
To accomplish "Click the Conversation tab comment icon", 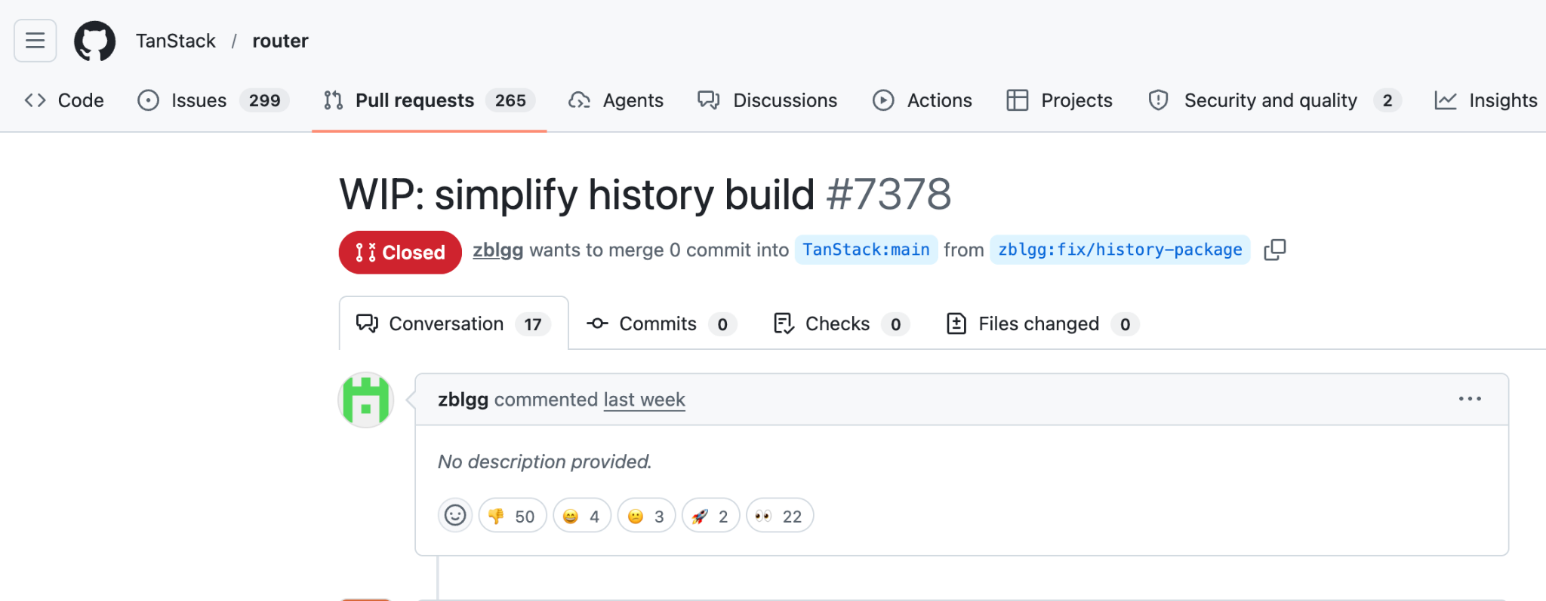I will click(367, 323).
